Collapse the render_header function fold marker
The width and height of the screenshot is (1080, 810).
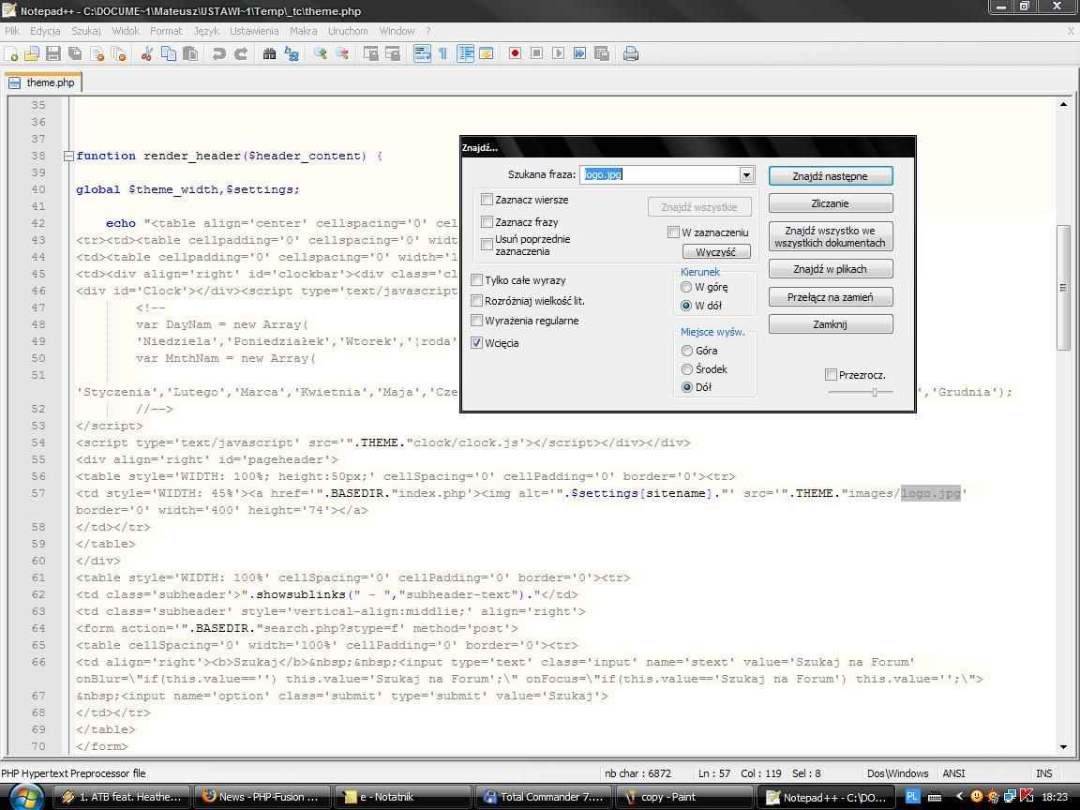point(68,157)
